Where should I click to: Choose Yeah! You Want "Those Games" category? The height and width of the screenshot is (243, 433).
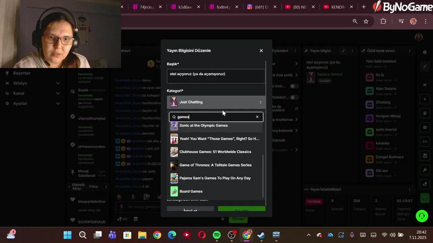tap(216, 139)
